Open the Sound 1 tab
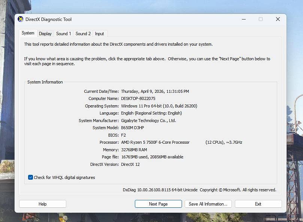303x222 pixels. [x=63, y=34]
